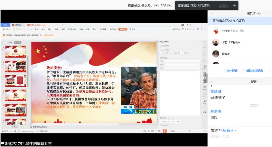272x147 pixels.
Task: Toggle the auto preview checkbox
Action: click(x=161, y=125)
